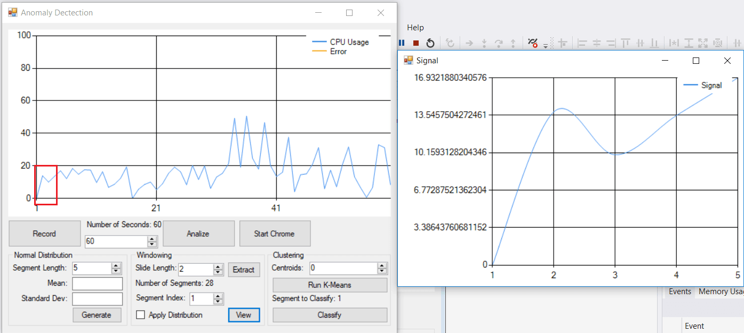Increment the Centroids count spinner
The width and height of the screenshot is (744, 333).
[x=382, y=265]
